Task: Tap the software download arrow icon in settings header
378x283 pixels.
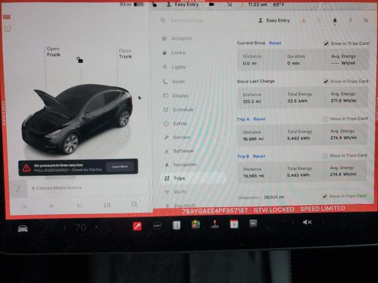Action: coord(304,21)
